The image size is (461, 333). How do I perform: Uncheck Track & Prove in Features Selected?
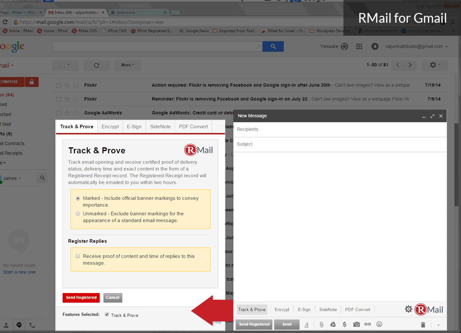pyautogui.click(x=107, y=314)
